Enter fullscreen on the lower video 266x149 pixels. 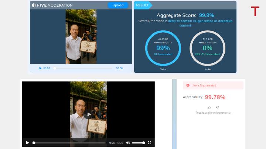(x=150, y=143)
